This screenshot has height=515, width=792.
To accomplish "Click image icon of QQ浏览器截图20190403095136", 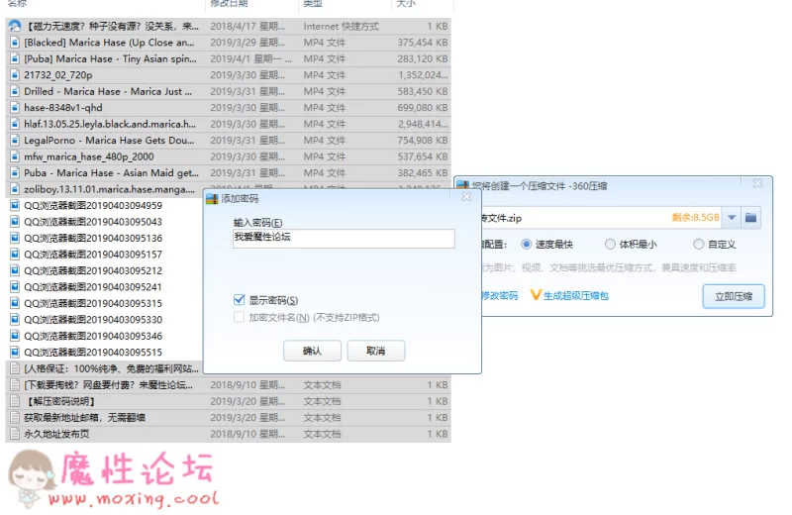I will (15, 238).
